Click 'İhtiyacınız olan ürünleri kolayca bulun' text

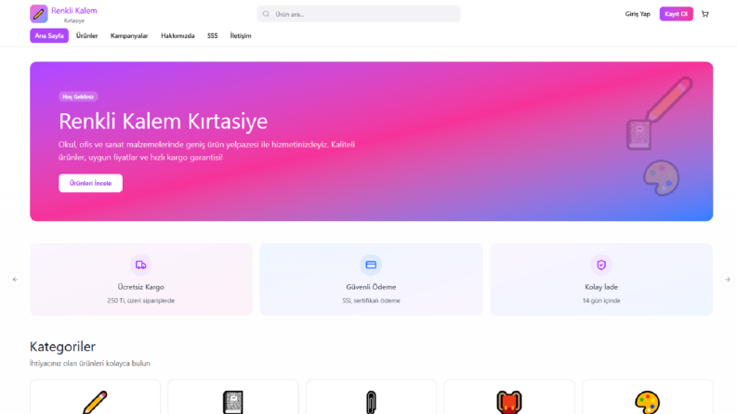point(90,363)
